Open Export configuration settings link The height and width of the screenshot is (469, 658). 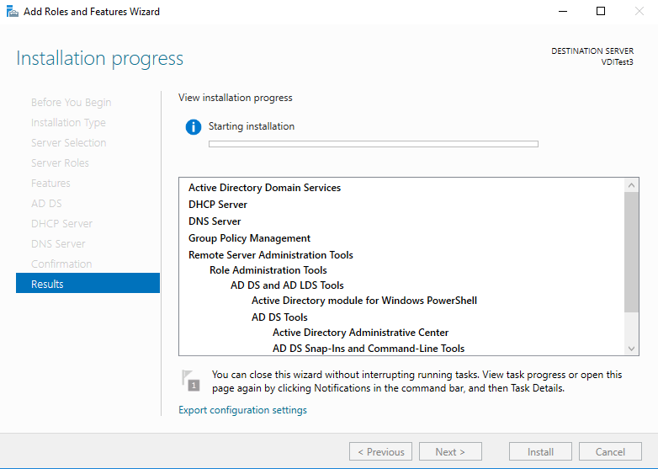242,410
